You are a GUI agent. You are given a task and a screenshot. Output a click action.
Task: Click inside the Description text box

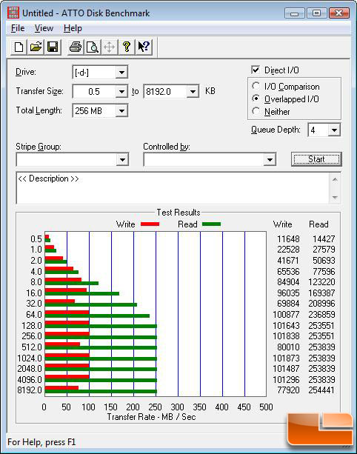click(x=173, y=188)
